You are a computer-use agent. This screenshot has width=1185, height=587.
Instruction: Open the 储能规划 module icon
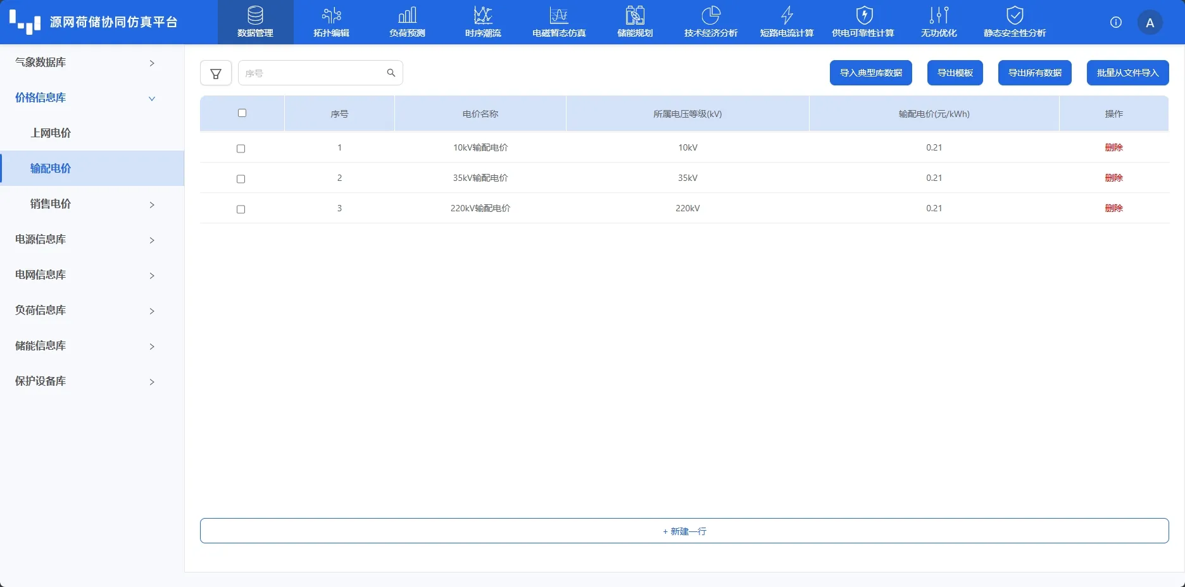pos(635,15)
